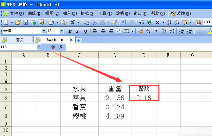212x136 pixels.
Task: Click the Traditional Chinese conversion (繁) icon
Action: pos(73,22)
